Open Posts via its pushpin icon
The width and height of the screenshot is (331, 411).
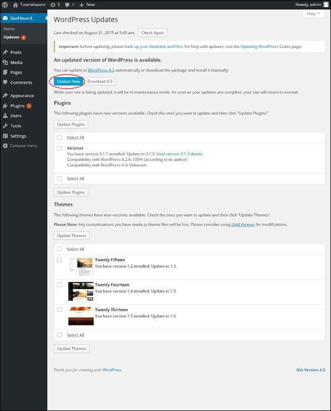(6, 52)
